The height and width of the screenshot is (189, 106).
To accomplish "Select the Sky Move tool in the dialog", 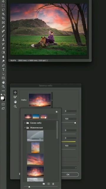I will [x=15, y=92].
